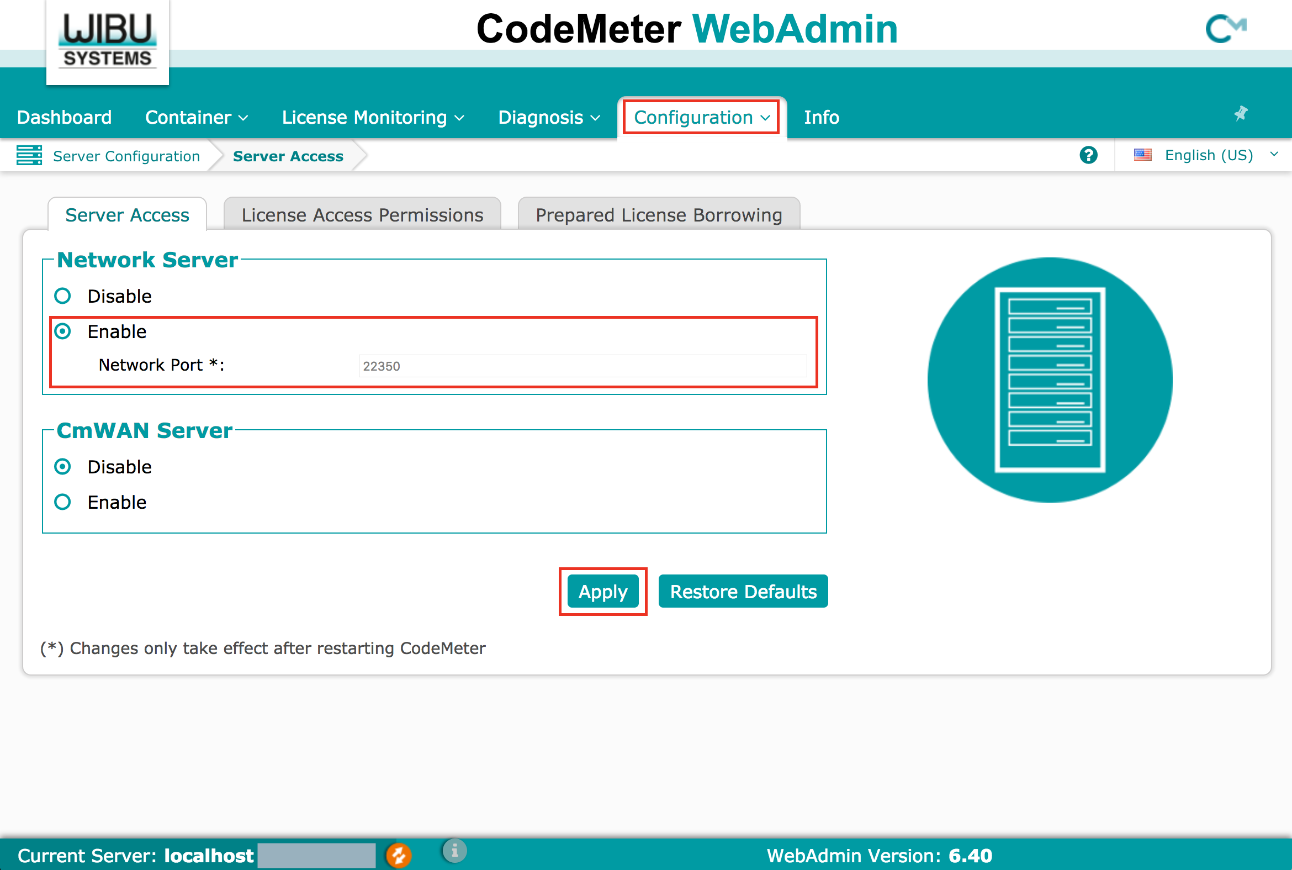Open the Info page

(821, 117)
